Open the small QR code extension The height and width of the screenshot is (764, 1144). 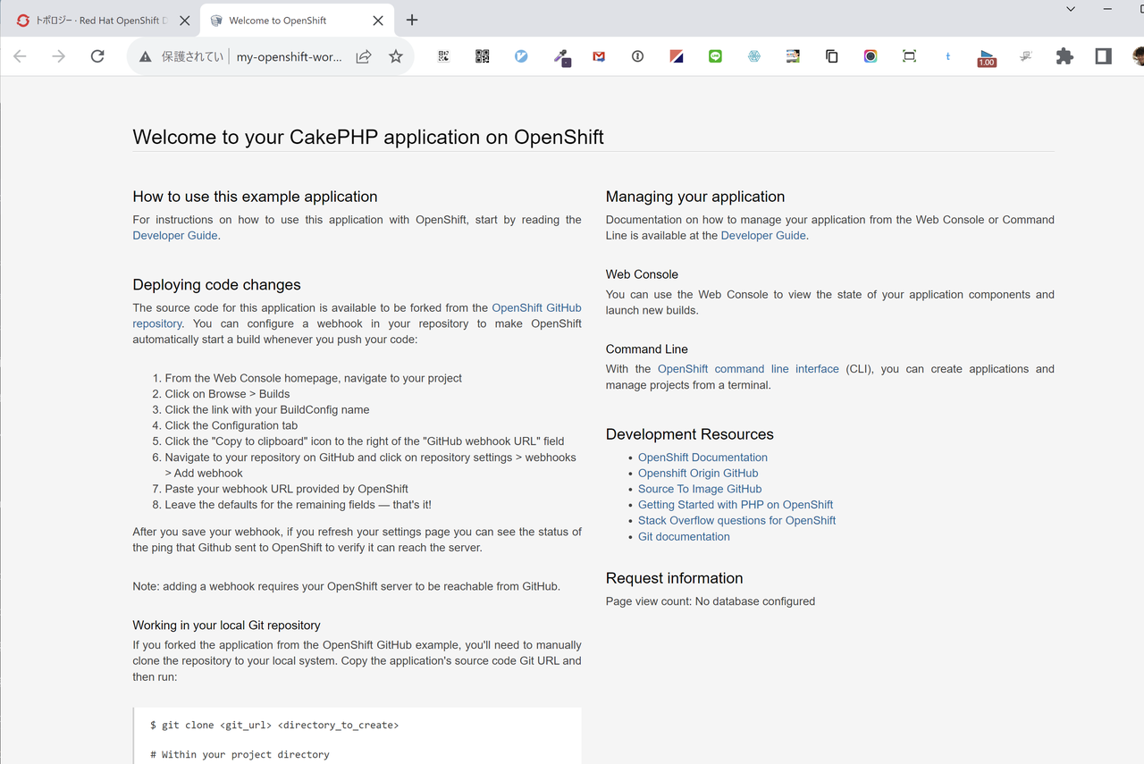click(x=443, y=56)
